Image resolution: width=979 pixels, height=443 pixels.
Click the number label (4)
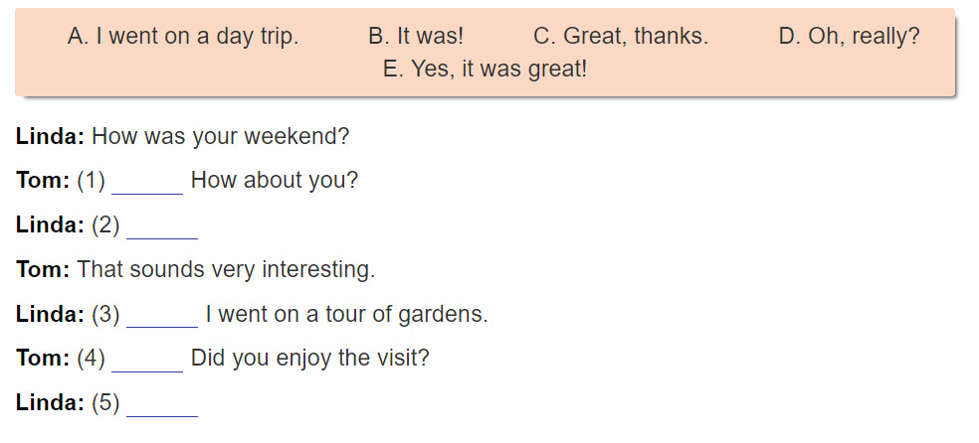point(92,359)
